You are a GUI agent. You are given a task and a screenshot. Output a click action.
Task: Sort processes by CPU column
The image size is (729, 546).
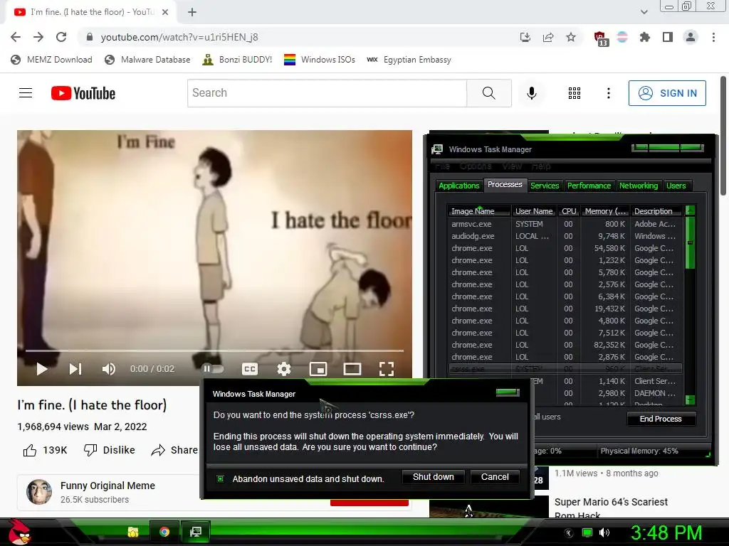[569, 211]
